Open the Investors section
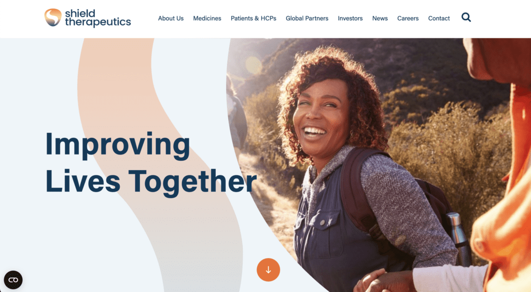The width and height of the screenshot is (531, 292). (350, 18)
